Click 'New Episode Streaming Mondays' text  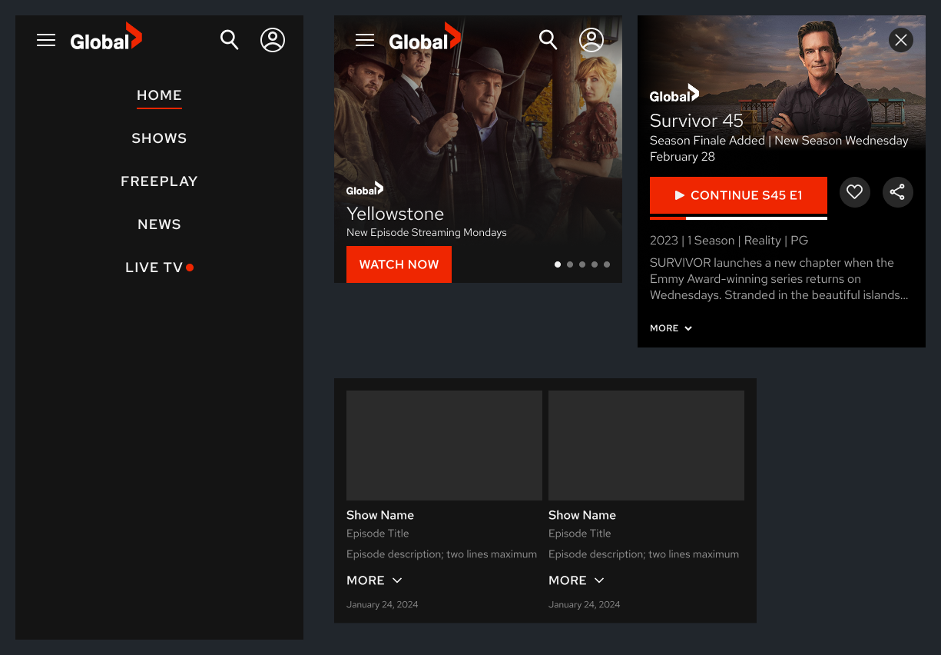pos(426,232)
